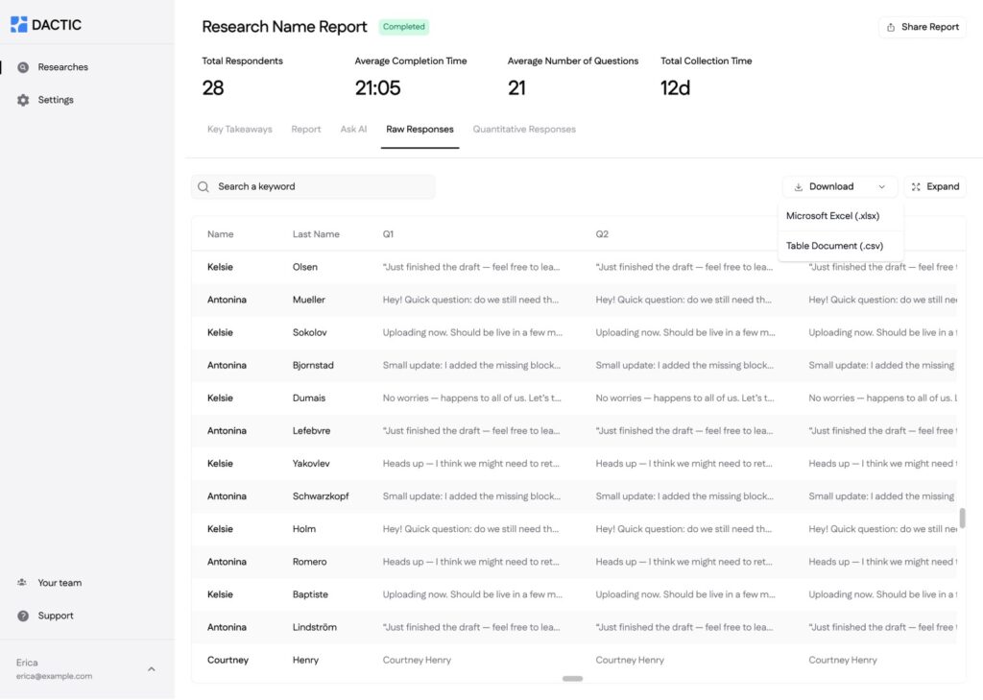Click the Dactic logo icon

pos(19,25)
